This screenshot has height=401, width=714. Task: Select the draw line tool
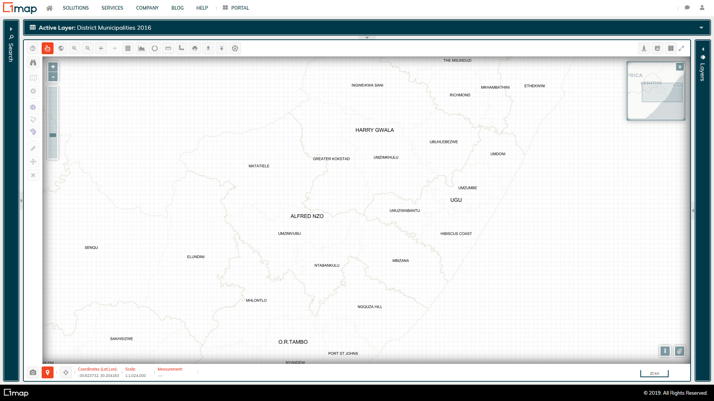pyautogui.click(x=33, y=120)
